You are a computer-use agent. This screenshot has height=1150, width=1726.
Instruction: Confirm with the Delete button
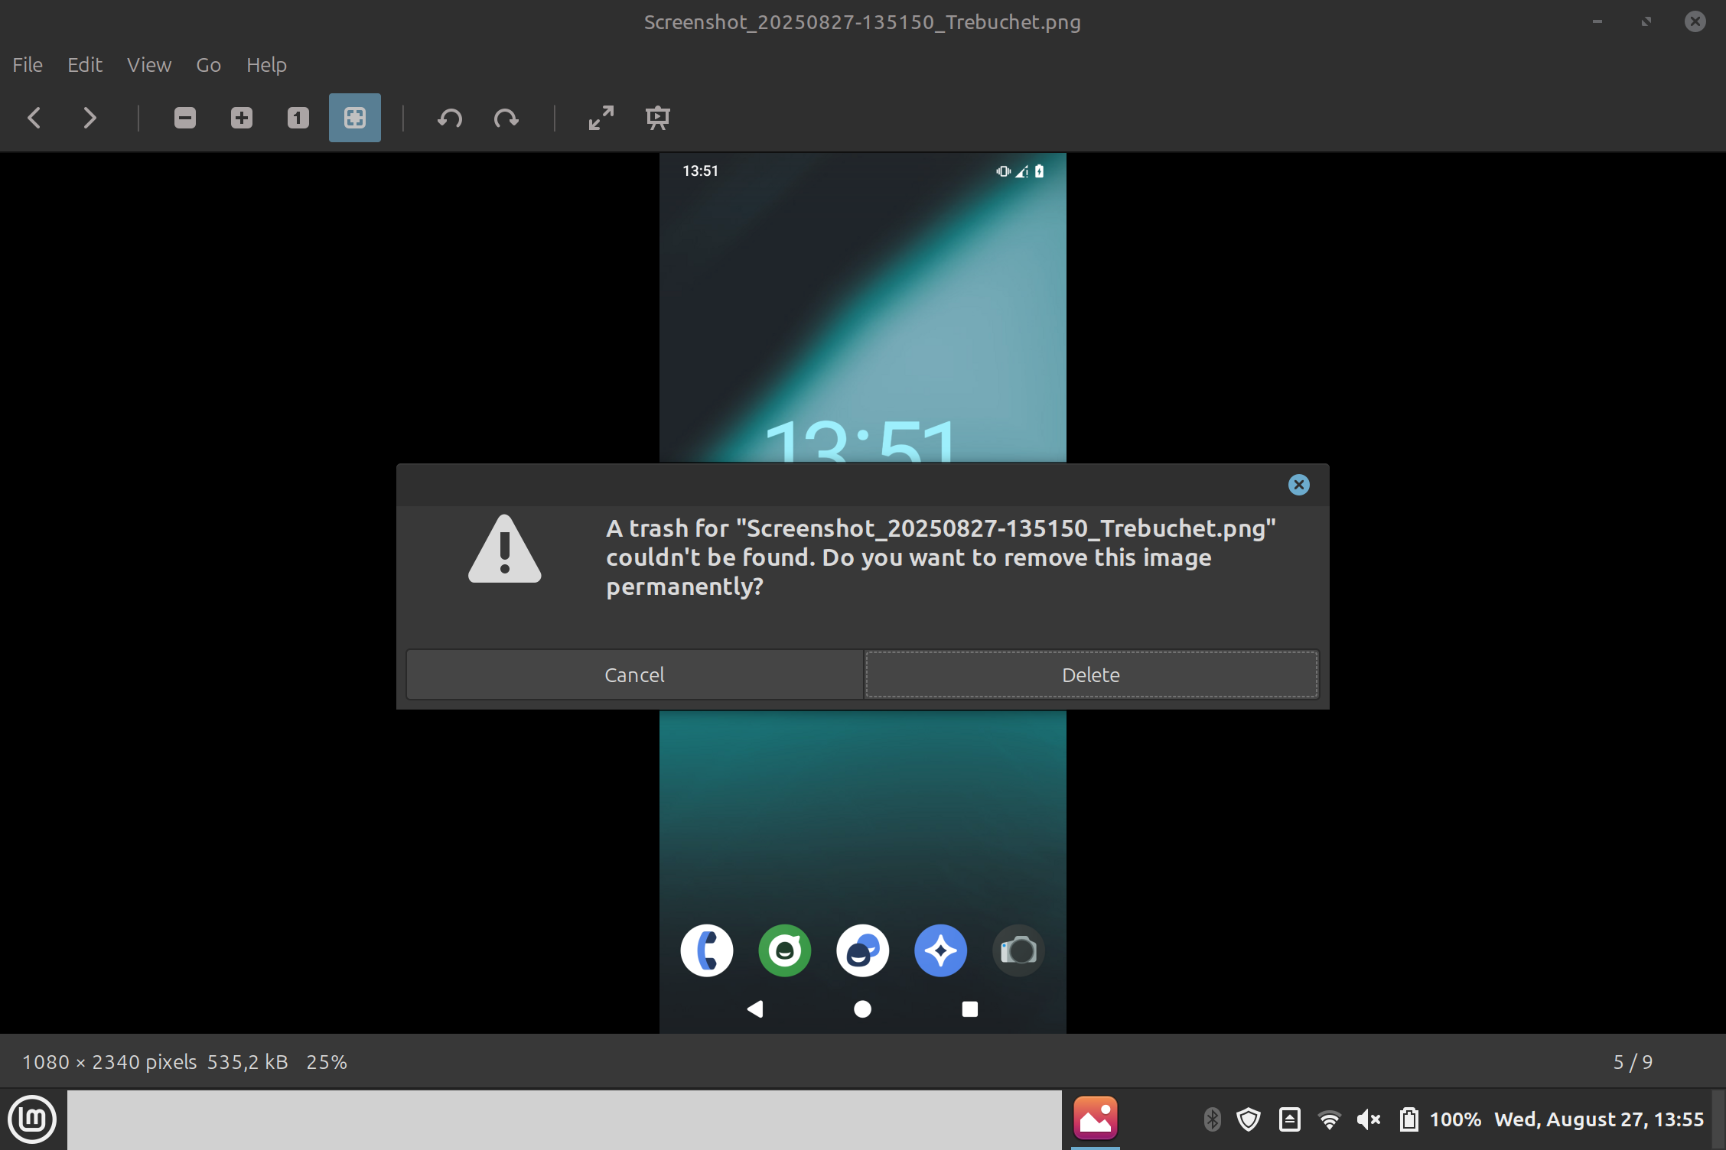tap(1091, 674)
